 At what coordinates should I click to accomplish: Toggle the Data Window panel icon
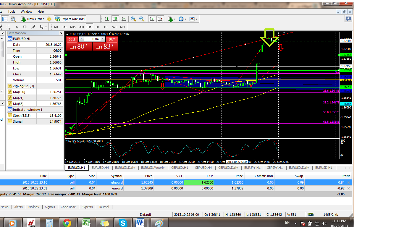pyautogui.click(x=5, y=19)
